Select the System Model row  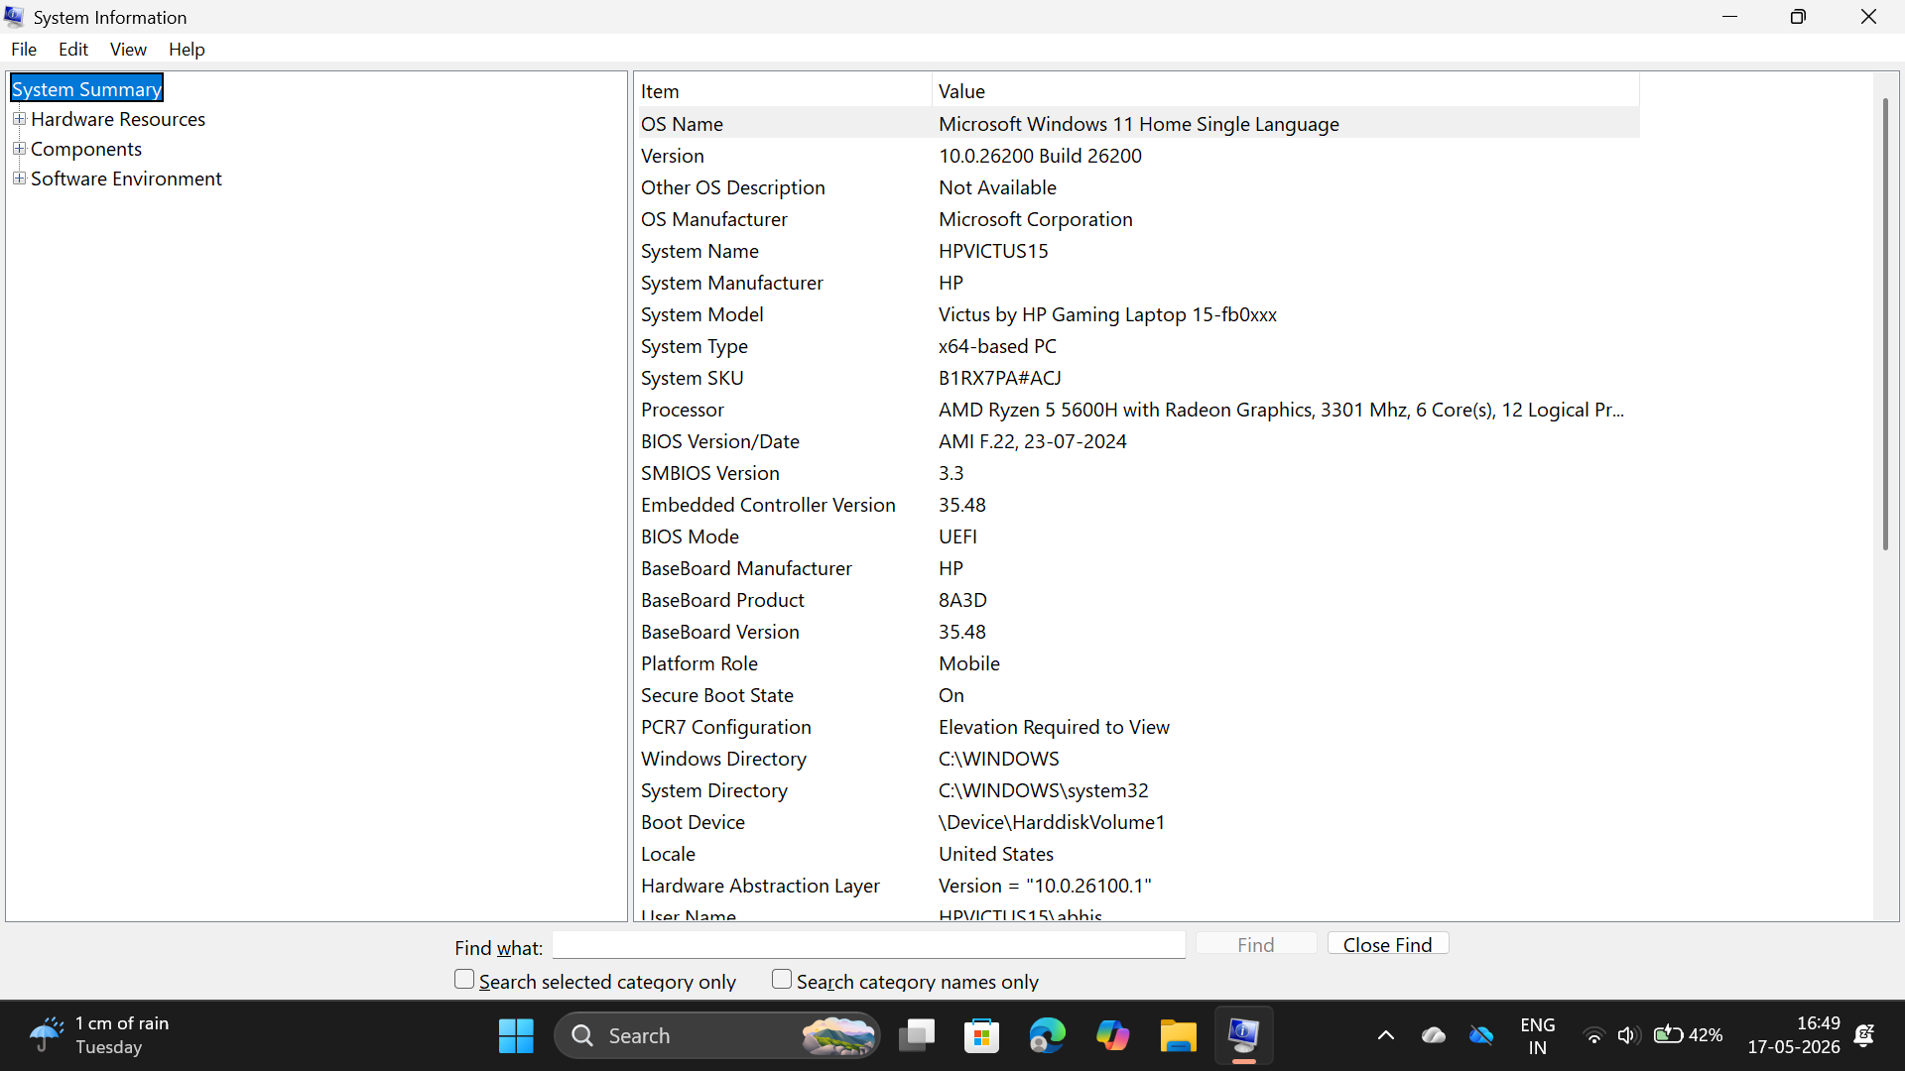[x=1137, y=314]
